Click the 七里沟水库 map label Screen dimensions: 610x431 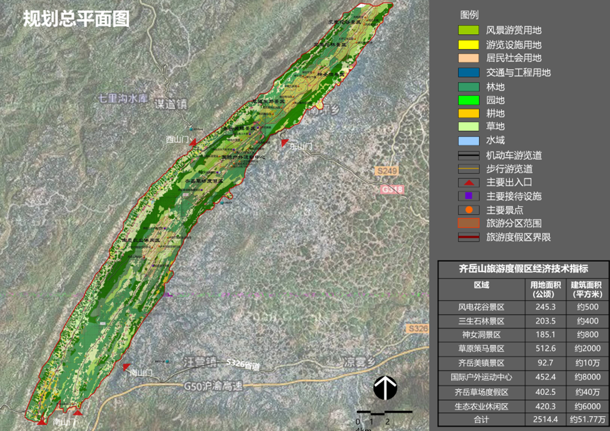[x=123, y=99]
